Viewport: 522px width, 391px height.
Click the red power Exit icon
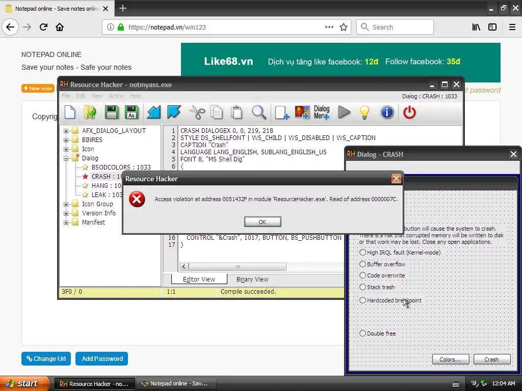coord(409,113)
